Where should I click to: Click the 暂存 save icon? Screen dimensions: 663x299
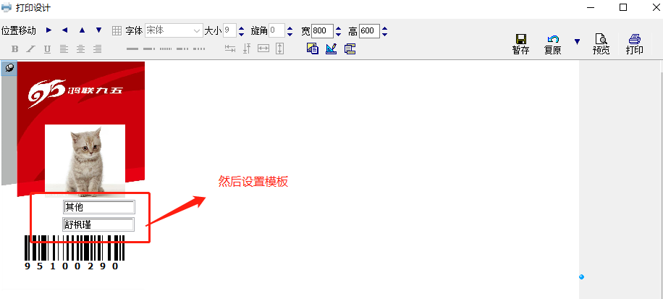tap(520, 44)
